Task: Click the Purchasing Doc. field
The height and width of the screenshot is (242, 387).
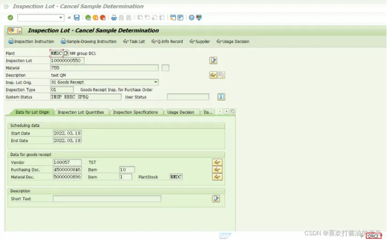Action: click(x=67, y=170)
